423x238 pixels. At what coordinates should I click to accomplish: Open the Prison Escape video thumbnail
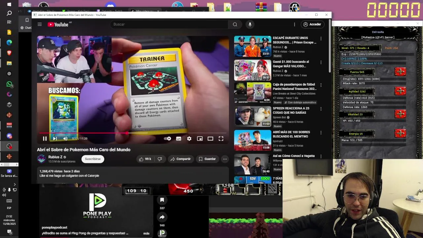[252, 46]
